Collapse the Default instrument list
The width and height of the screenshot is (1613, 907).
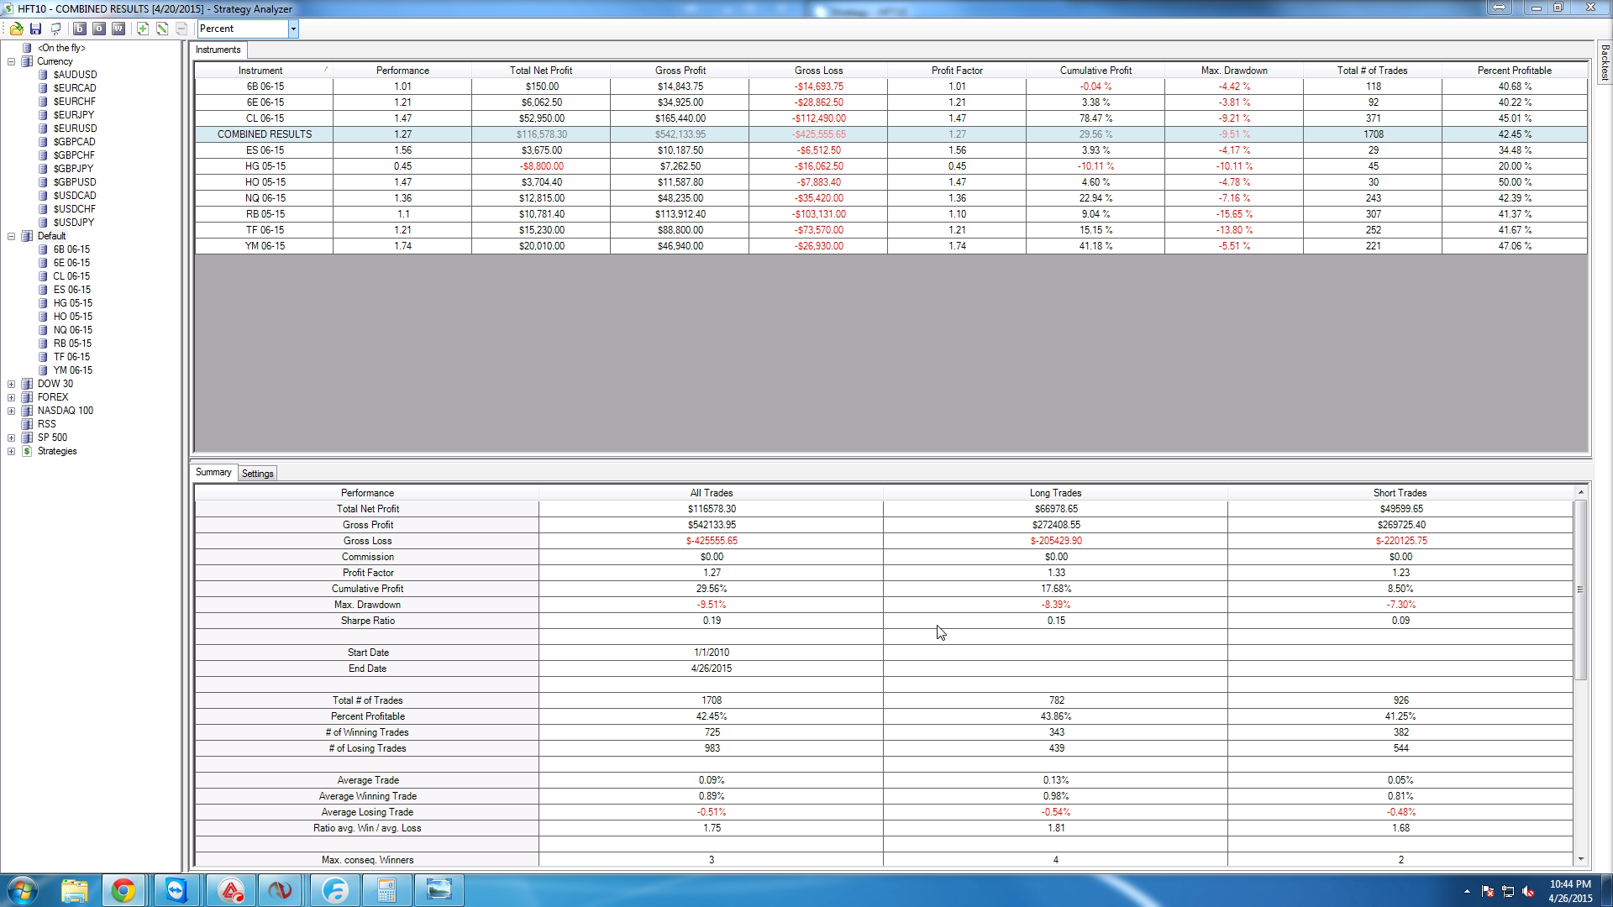pyautogui.click(x=12, y=236)
